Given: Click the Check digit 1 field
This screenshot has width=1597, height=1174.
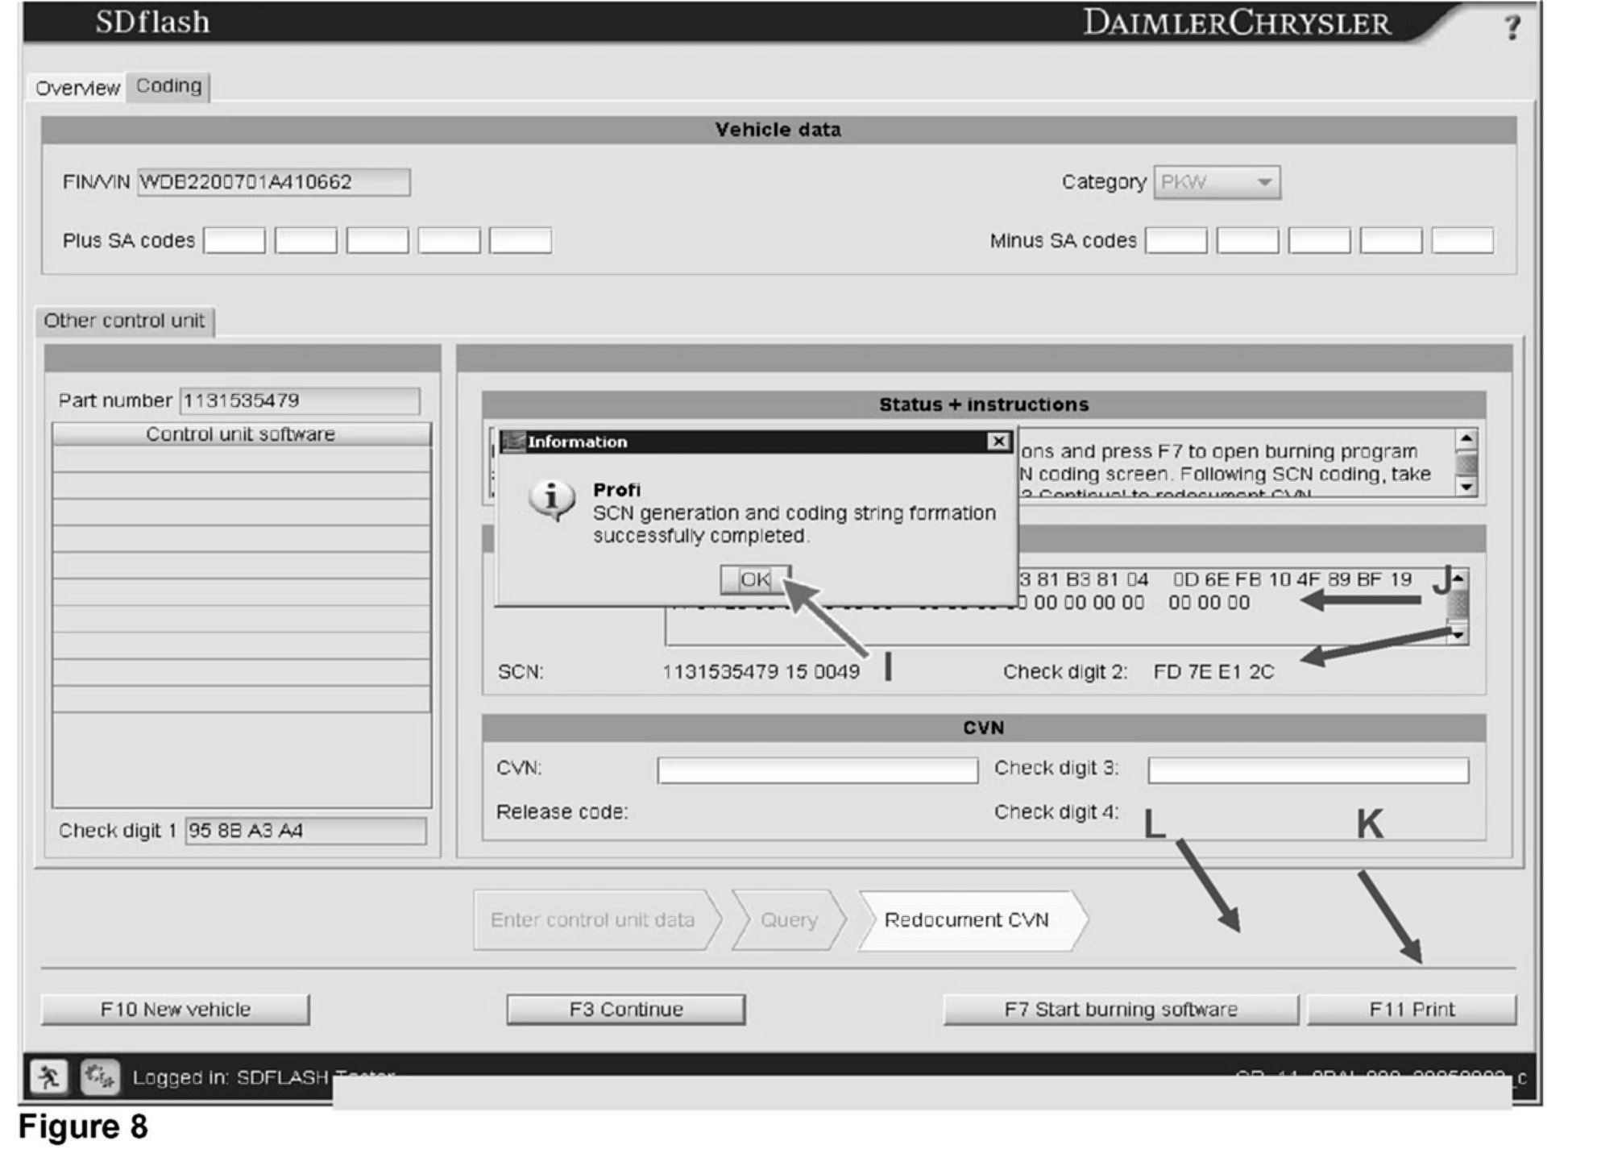Looking at the screenshot, I should point(305,831).
